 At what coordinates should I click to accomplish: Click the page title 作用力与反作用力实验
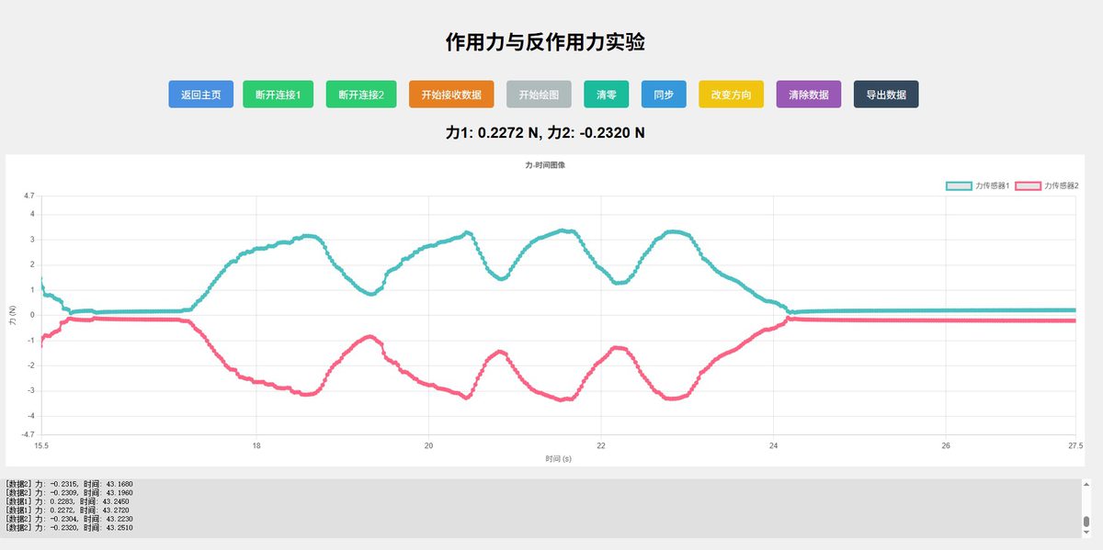[x=545, y=42]
